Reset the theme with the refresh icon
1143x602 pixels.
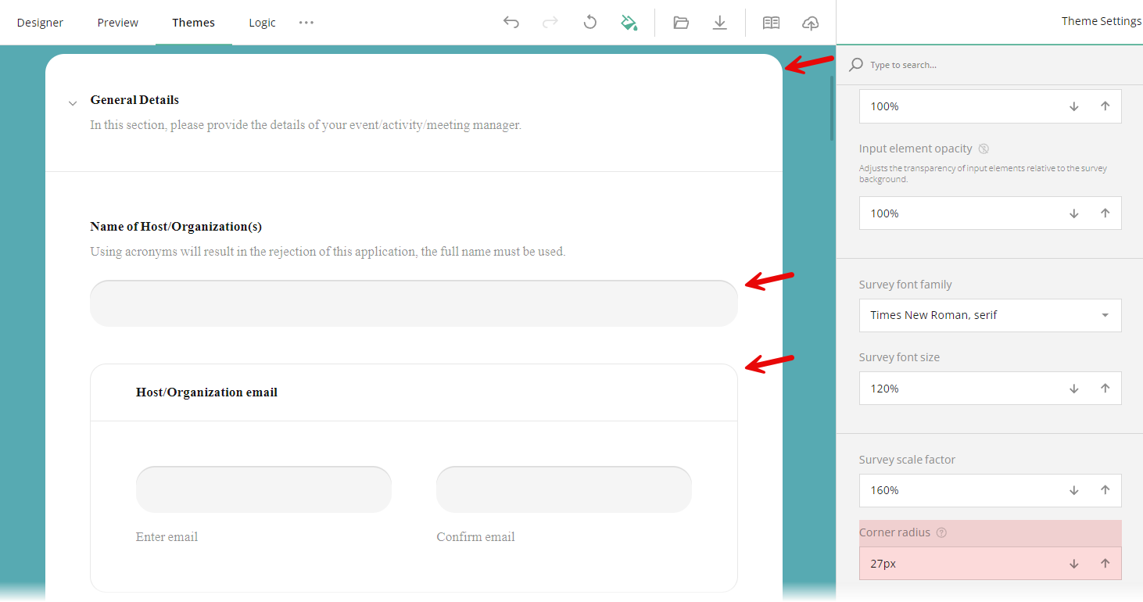(589, 22)
